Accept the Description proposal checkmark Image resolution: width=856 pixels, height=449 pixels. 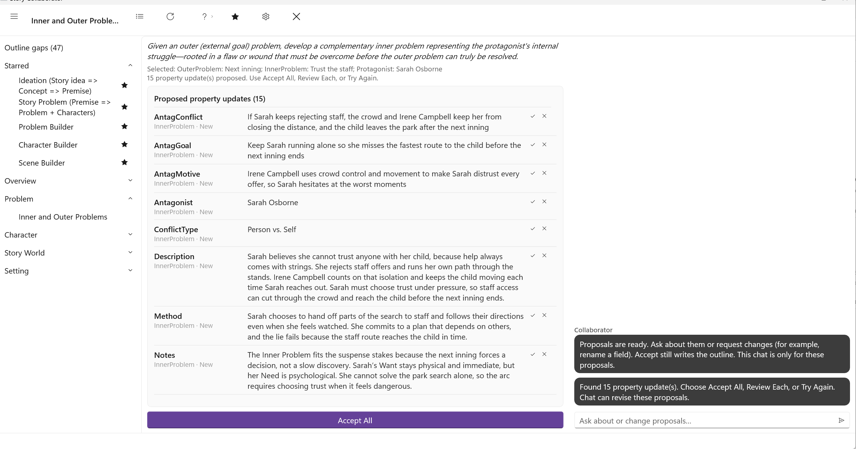tap(533, 256)
